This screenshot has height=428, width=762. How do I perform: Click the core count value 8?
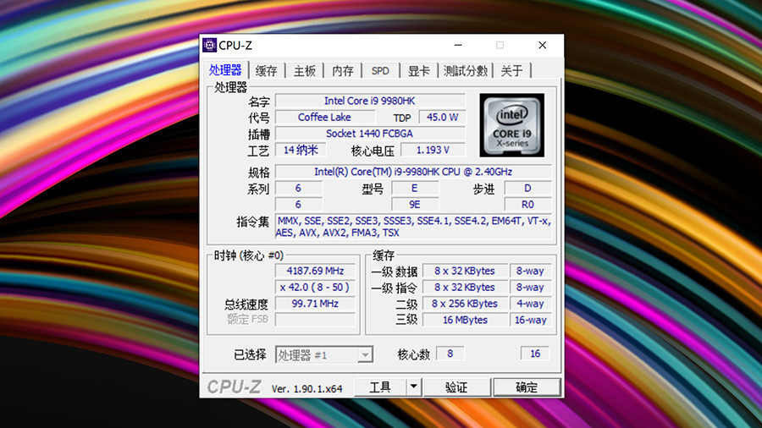pos(450,354)
